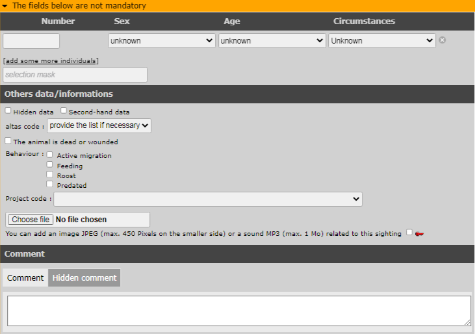The height and width of the screenshot is (334, 475).
Task: Tick the Second-hand data checkbox
Action: [64, 111]
